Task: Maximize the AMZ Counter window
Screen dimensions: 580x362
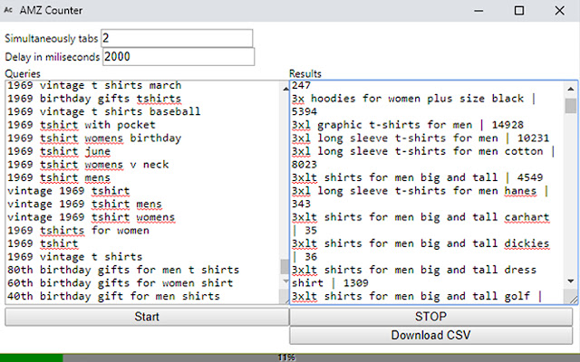Action: pos(519,10)
